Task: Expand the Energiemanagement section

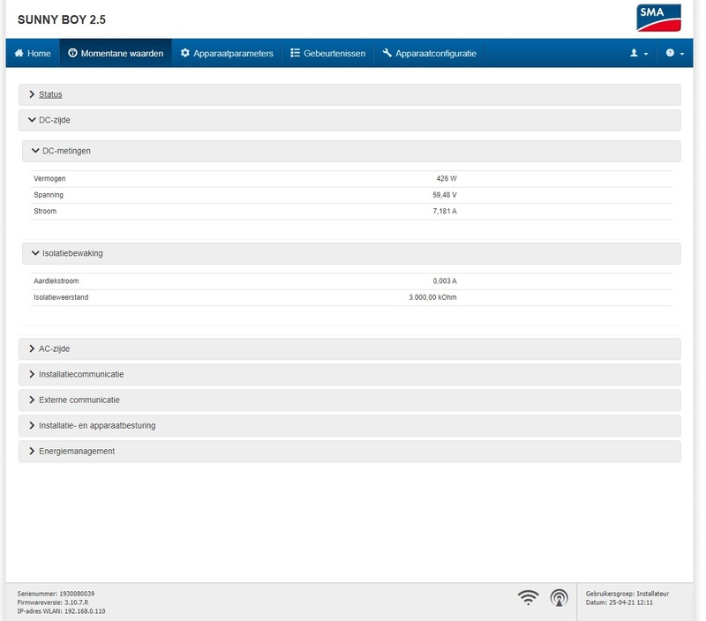Action: pyautogui.click(x=349, y=452)
